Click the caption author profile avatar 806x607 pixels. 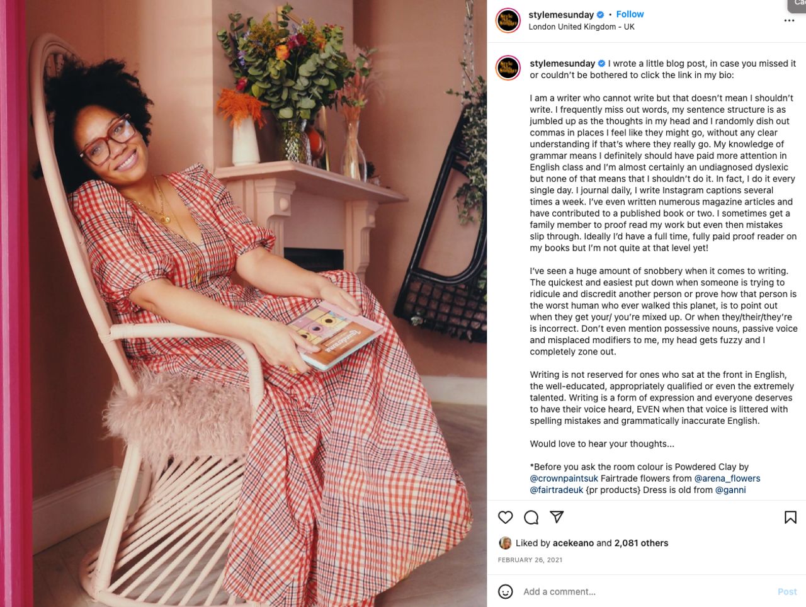(508, 68)
